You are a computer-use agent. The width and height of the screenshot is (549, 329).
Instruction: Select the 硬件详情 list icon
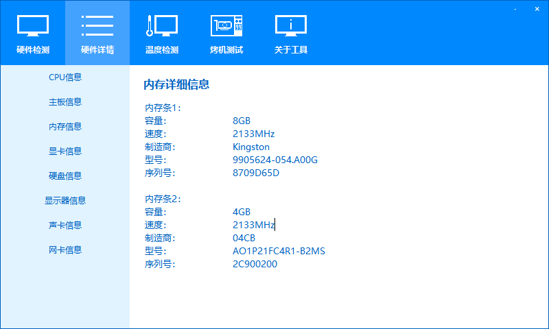[97, 26]
